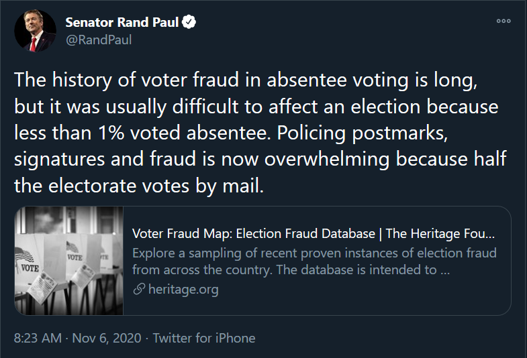The height and width of the screenshot is (358, 527).
Task: Click 'signatures and fraud is now overwhelming' line
Action: coord(201,159)
